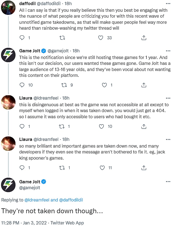Image resolution: width=172 pixels, height=226 pixels.
Task: Open the @ldreamfeel reply mention link
Action: [37, 200]
